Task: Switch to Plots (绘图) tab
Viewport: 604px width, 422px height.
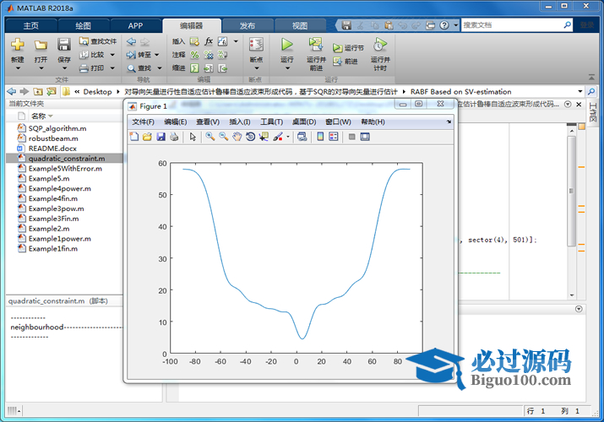Action: pyautogui.click(x=83, y=26)
